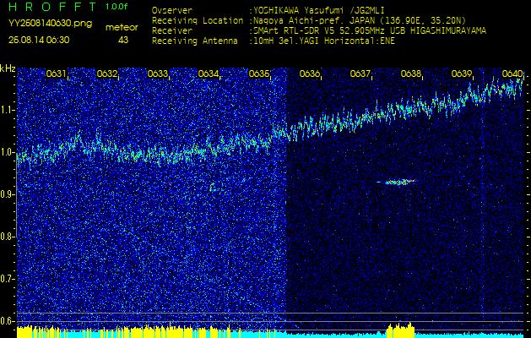Click the 1.0 frequency axis label

8,153
